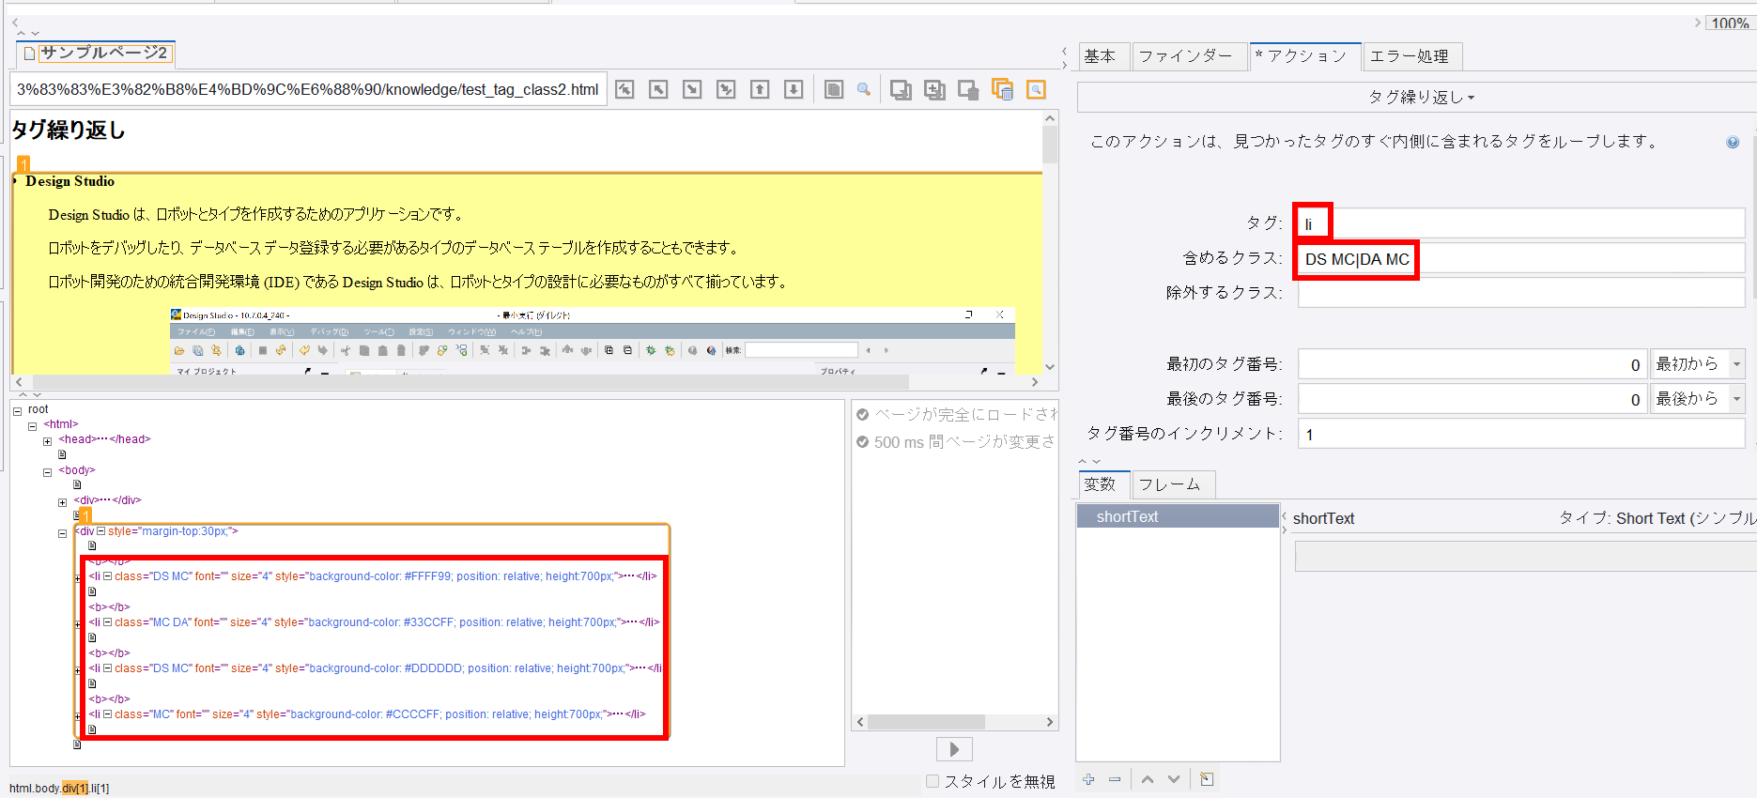The width and height of the screenshot is (1757, 798).
Task: Select the サンプルページ2 page tab
Action: [96, 54]
